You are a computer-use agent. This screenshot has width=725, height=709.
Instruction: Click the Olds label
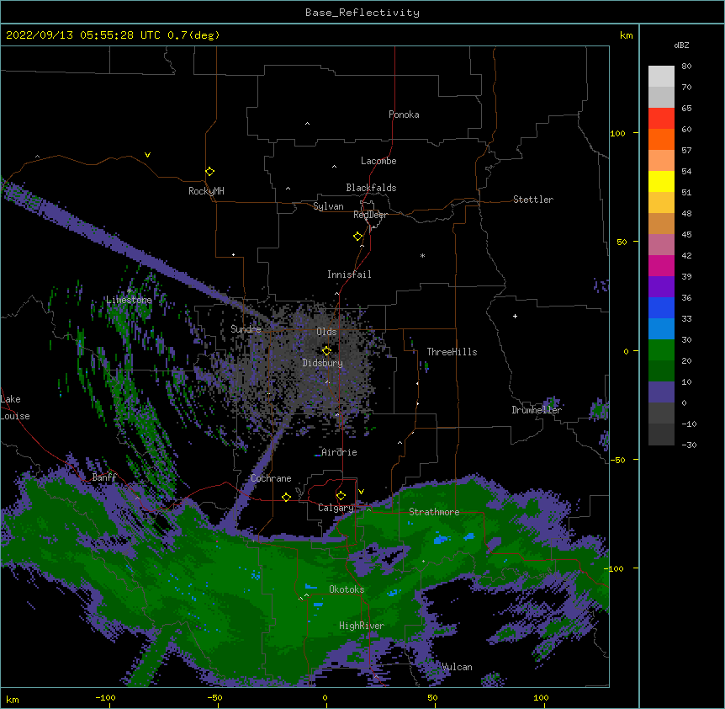click(326, 332)
